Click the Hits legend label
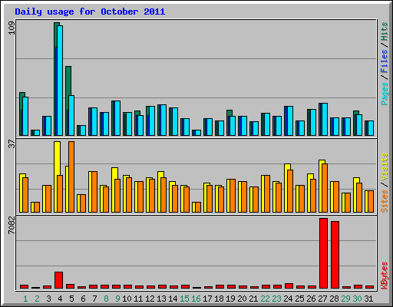This screenshot has height=307, width=393. [x=385, y=31]
